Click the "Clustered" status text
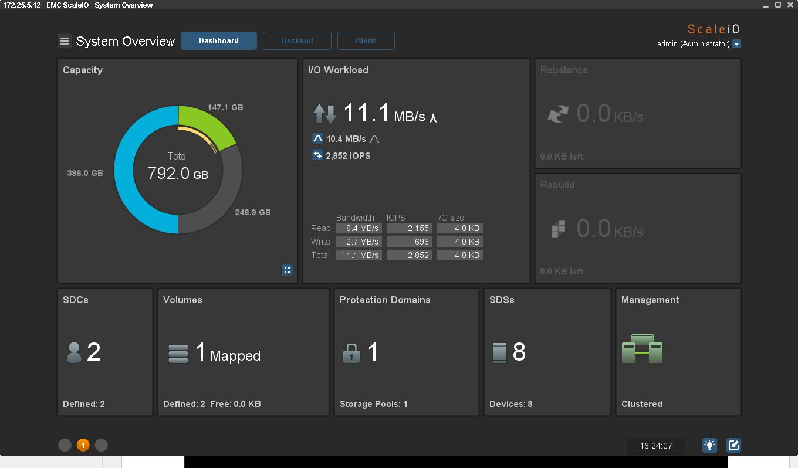 pyautogui.click(x=642, y=404)
